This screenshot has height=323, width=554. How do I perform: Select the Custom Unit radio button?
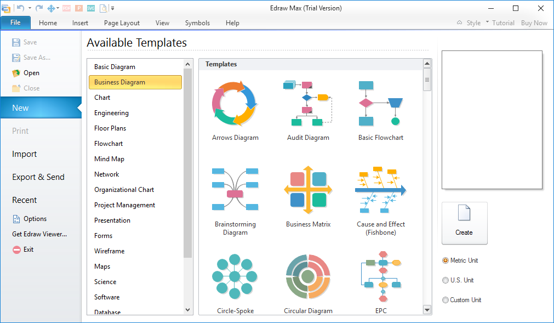click(446, 300)
